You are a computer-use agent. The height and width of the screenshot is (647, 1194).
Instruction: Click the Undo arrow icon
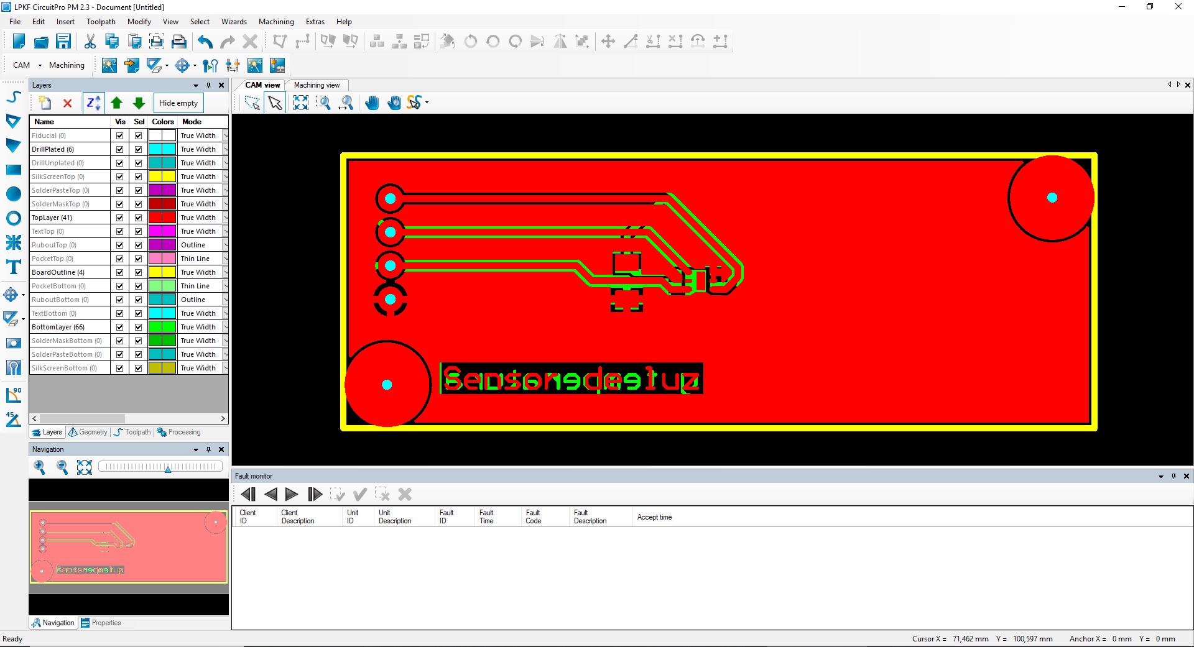click(x=205, y=42)
